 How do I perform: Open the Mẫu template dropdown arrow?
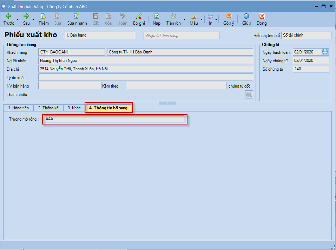(202, 19)
